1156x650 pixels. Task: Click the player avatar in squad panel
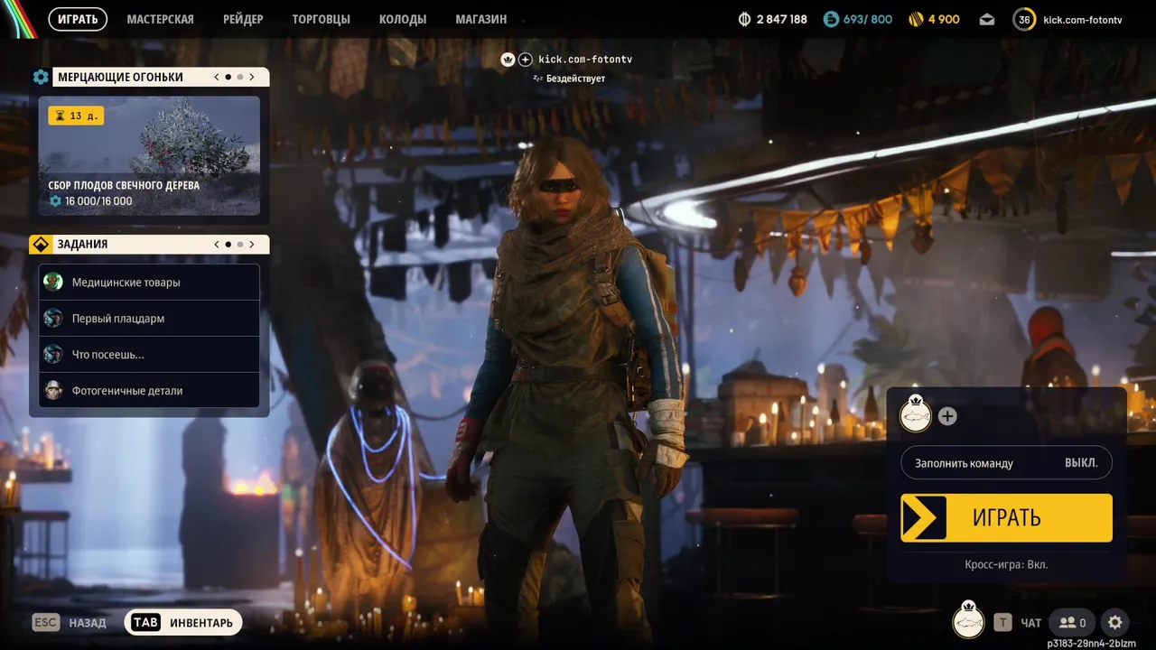click(916, 414)
